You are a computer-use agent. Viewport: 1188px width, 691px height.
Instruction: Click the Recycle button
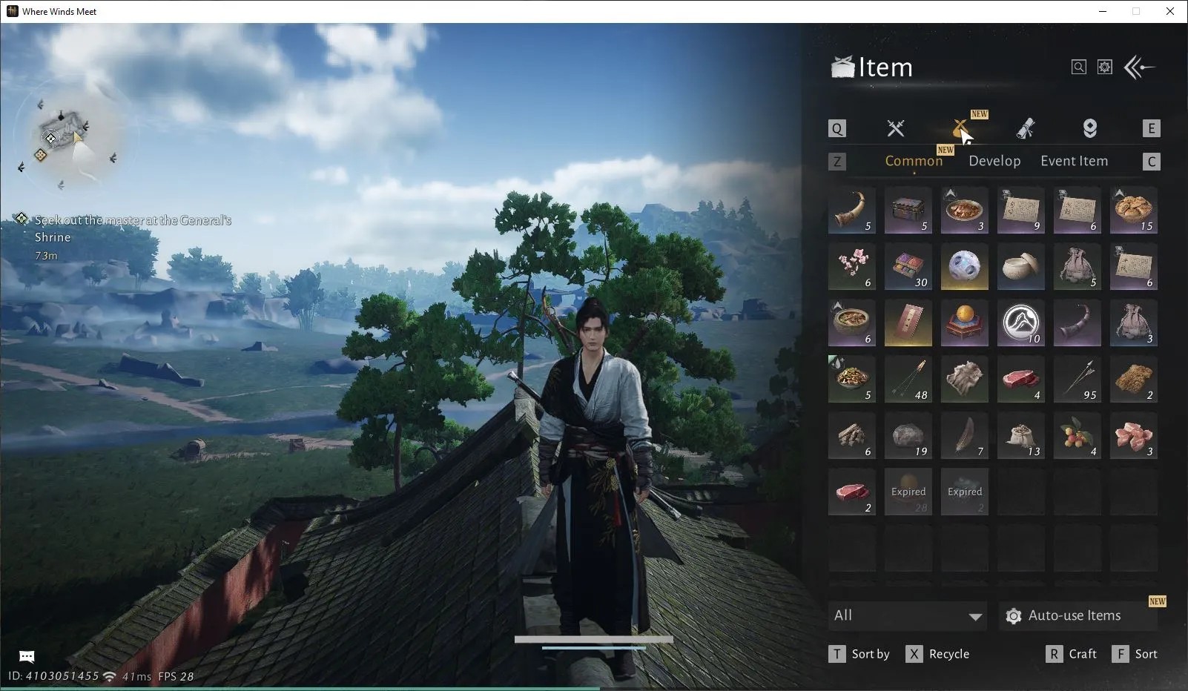(x=938, y=654)
